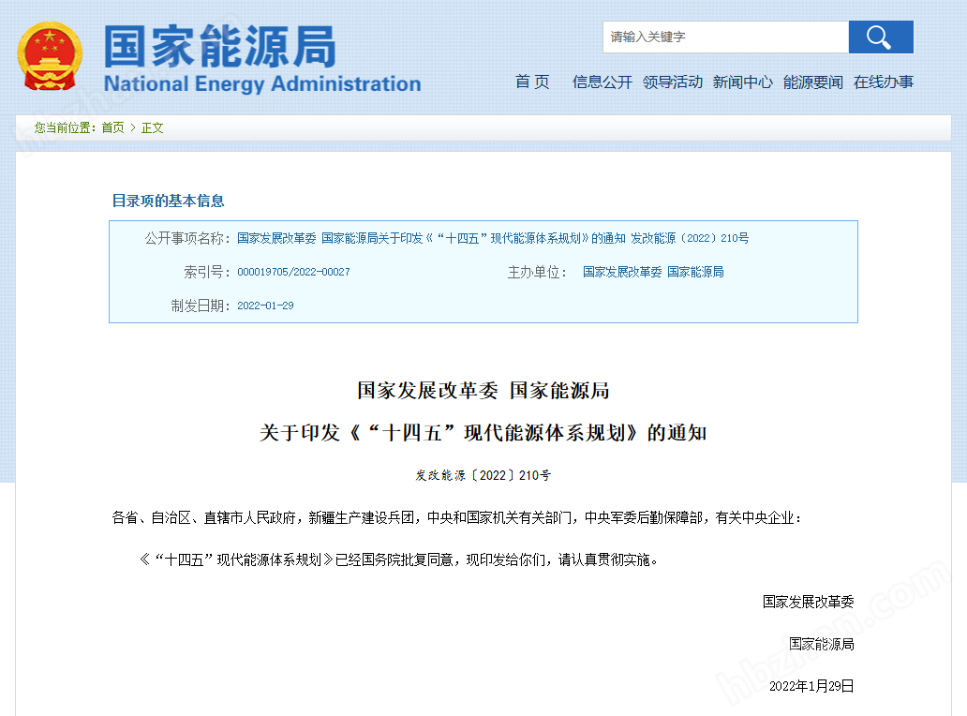Click the search magnifier icon
The image size is (967, 716).
click(879, 37)
